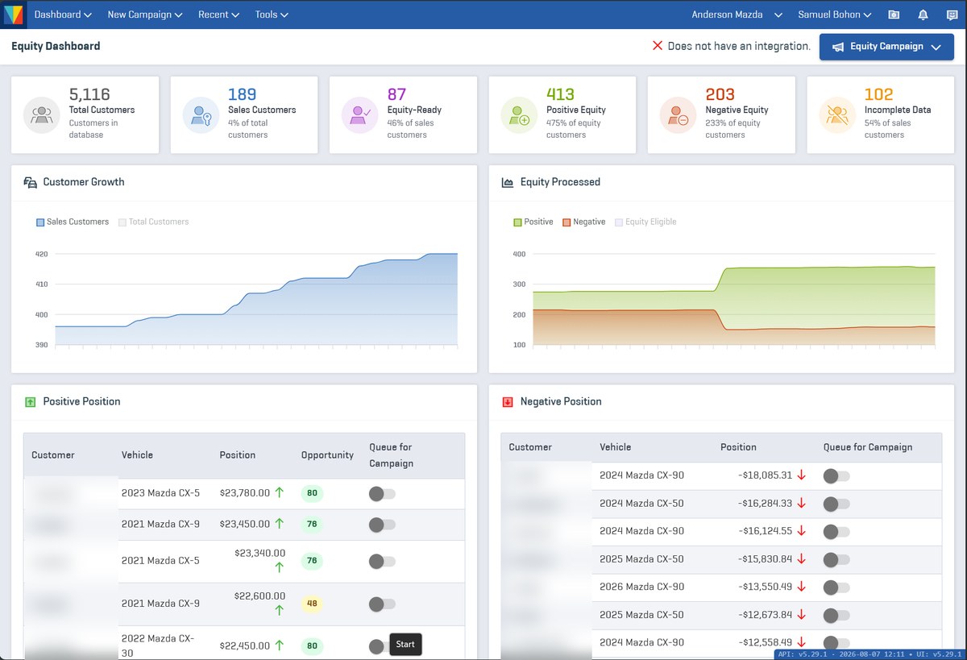Sort Negative Position table by Position

click(x=738, y=447)
